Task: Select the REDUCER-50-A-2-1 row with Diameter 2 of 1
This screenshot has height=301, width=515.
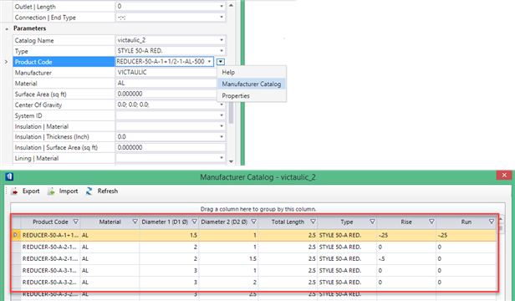Action: pos(253,247)
